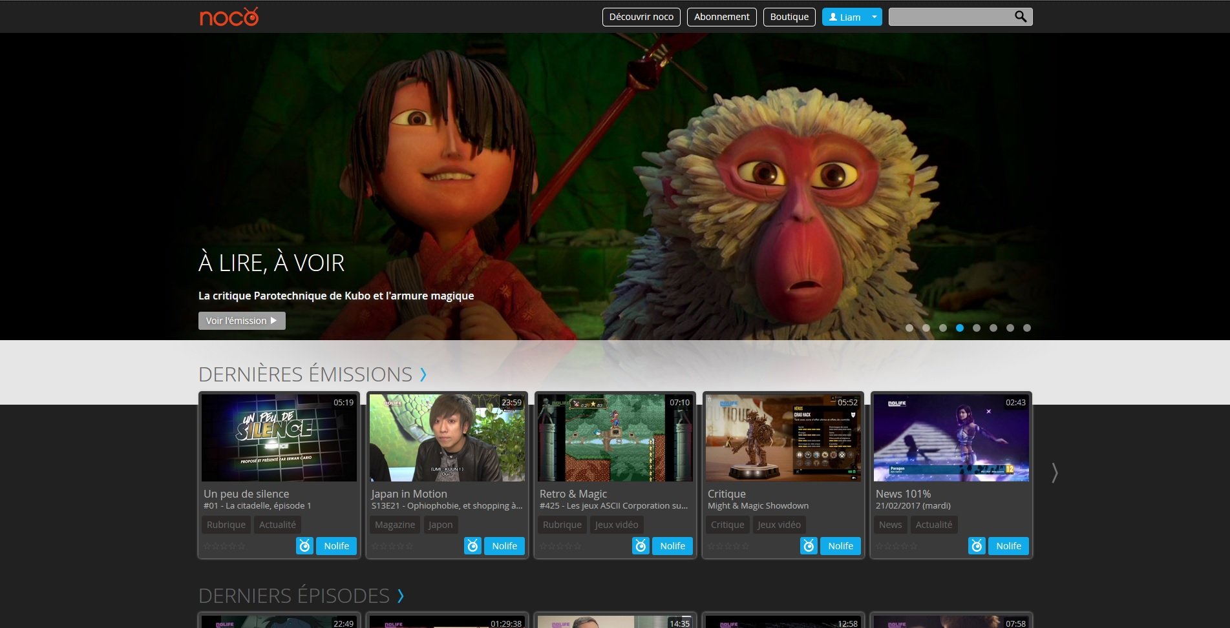
Task: Go to the Boutique menu item
Action: pos(789,17)
